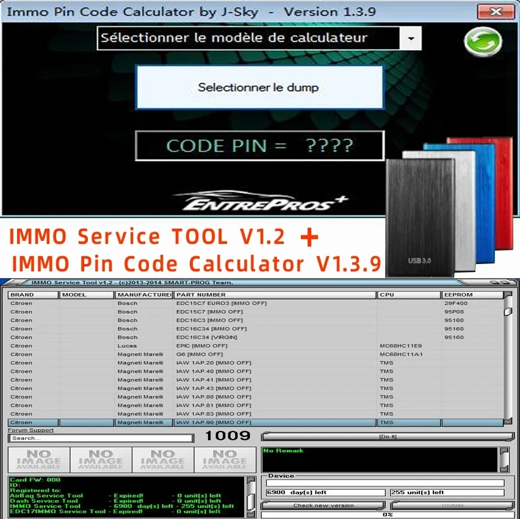Click the ECU list scrollbar thumb

pos(508,312)
